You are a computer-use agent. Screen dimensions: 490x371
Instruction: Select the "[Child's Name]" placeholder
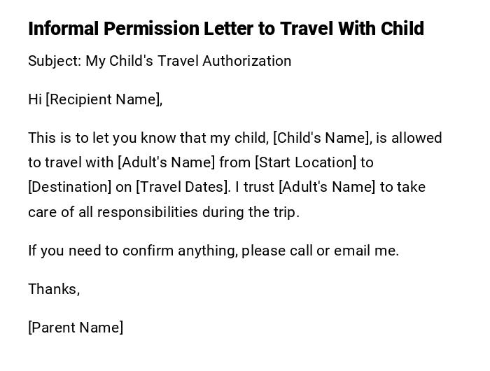click(321, 138)
